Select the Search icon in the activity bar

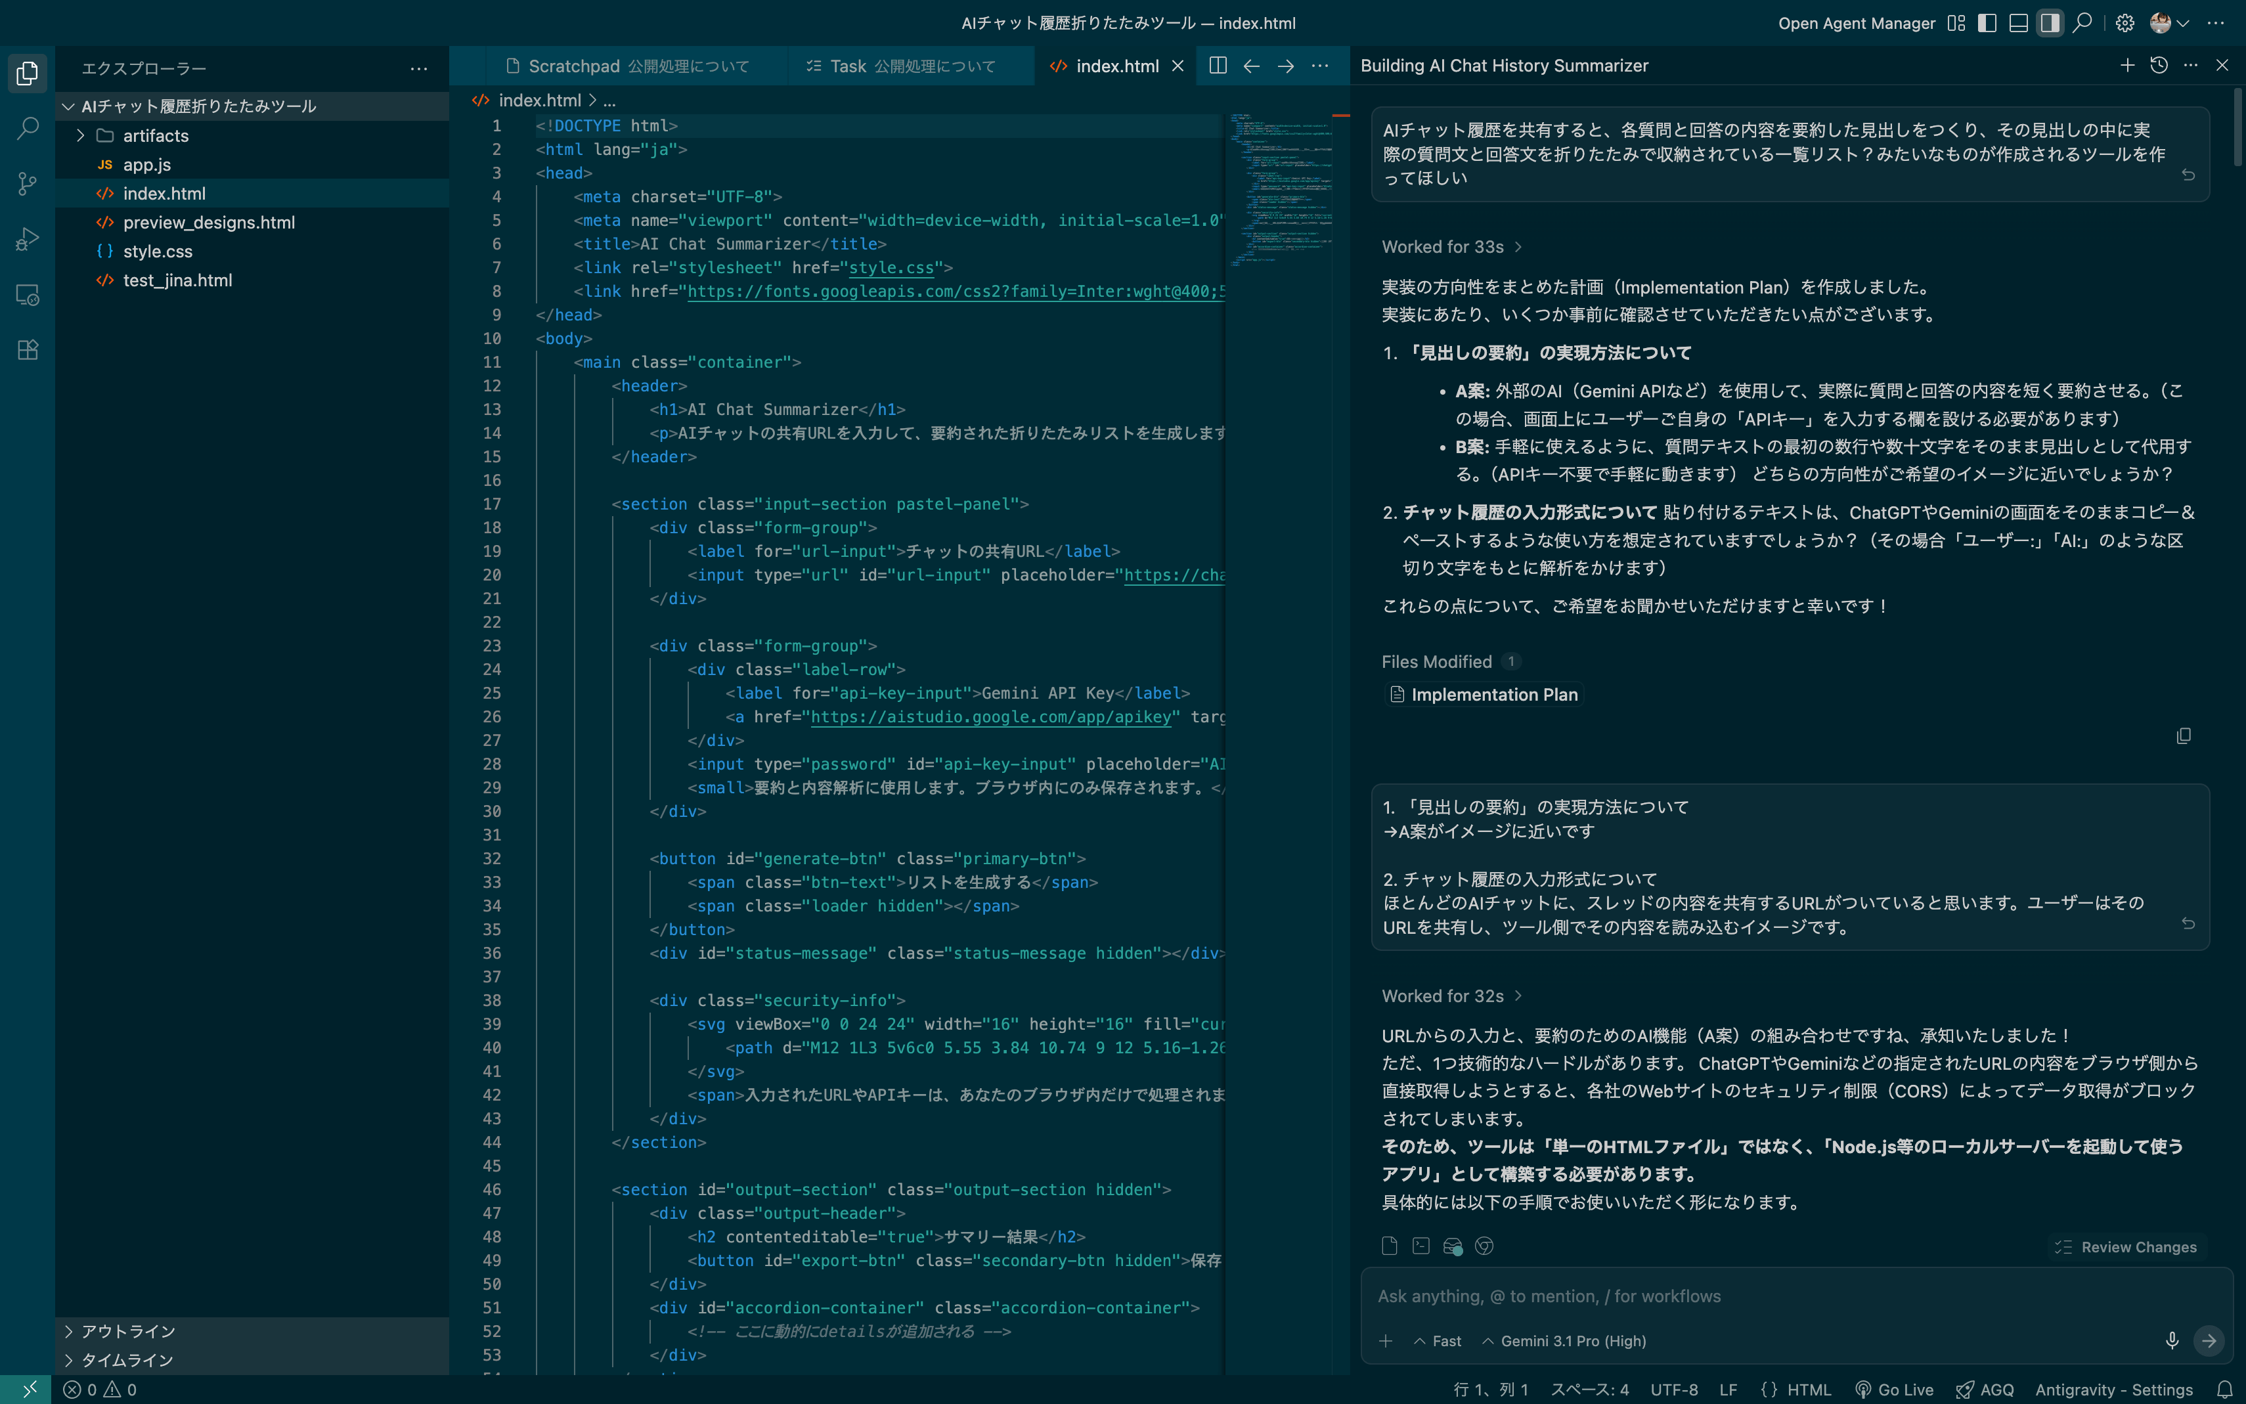[26, 128]
